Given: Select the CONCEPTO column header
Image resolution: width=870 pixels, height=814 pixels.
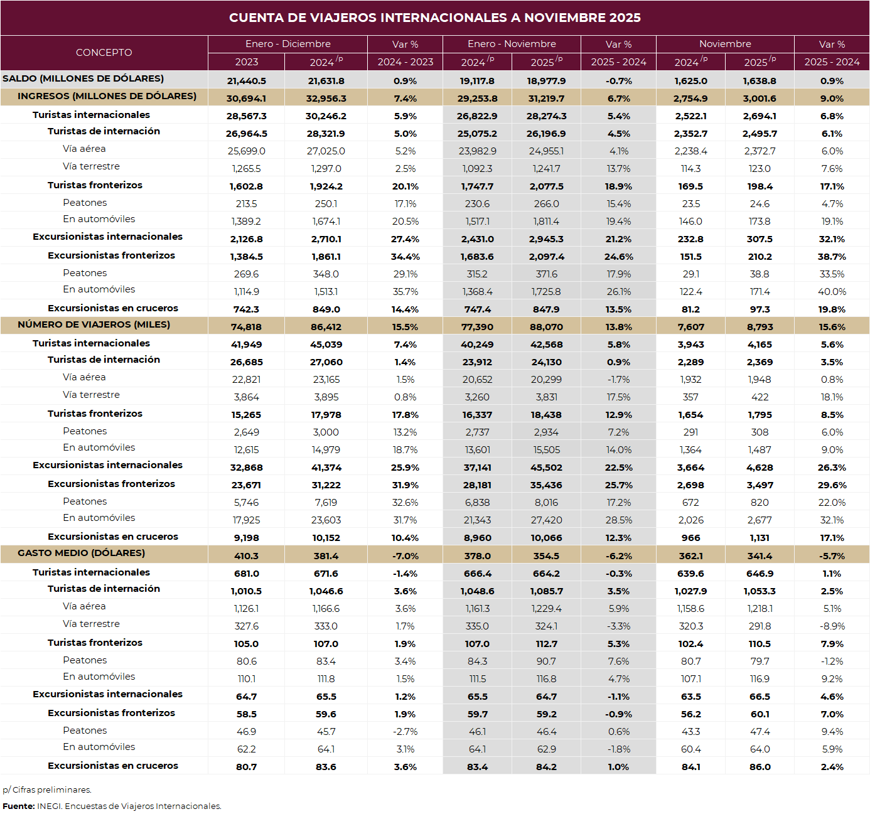Looking at the screenshot, I should pyautogui.click(x=104, y=53).
